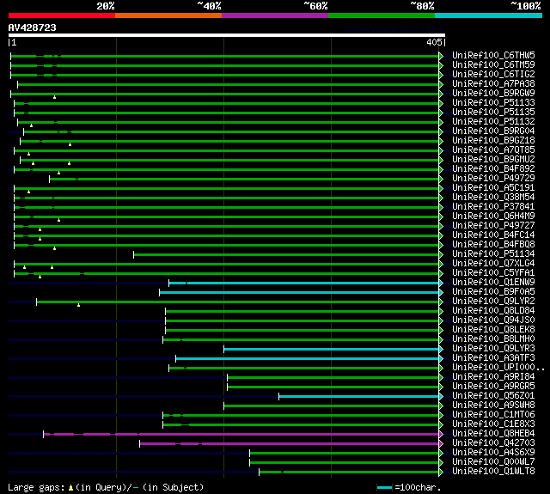Select the UniRef100_Q1WLT8 label
The height and width of the screenshot is (494, 550).
(x=493, y=472)
